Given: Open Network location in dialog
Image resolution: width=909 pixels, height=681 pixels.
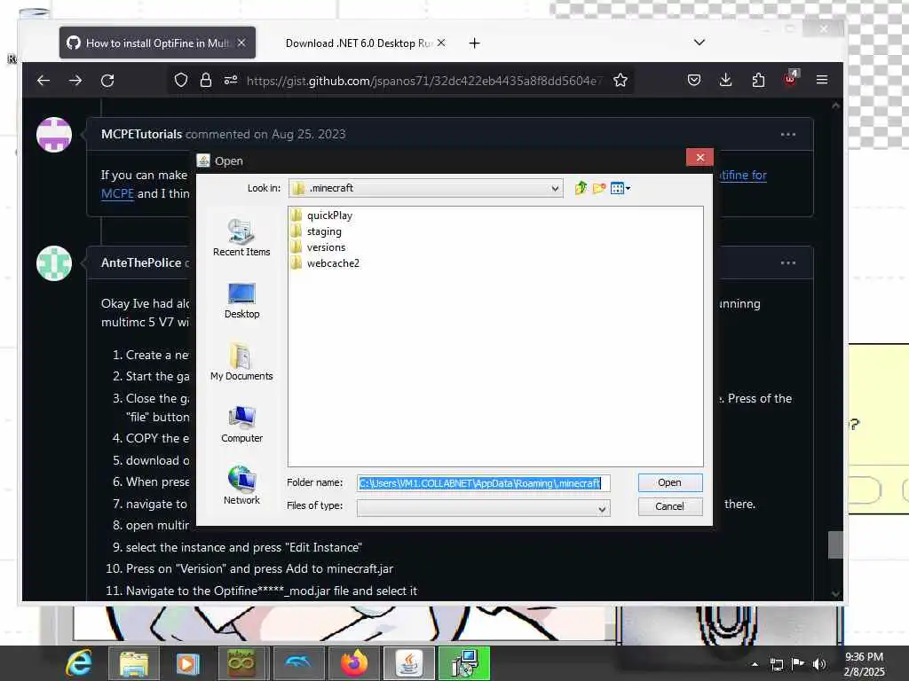Looking at the screenshot, I should [241, 486].
